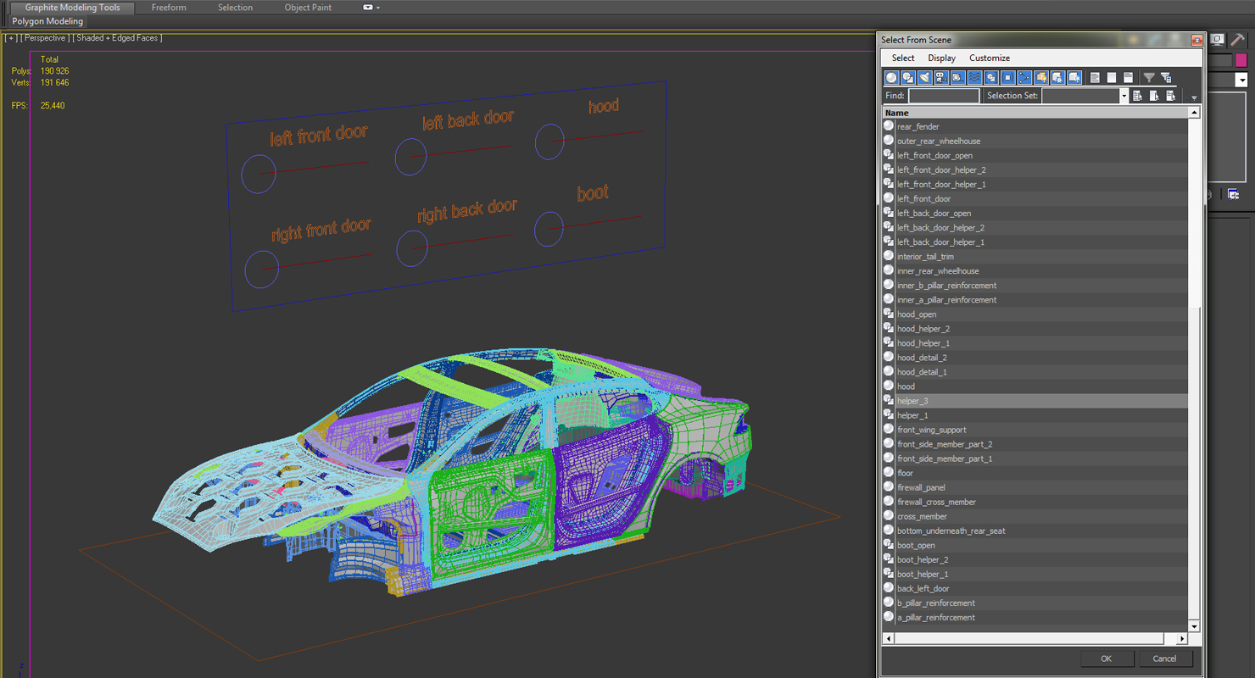Open the Display panel monitor tab
Screen dimensions: 1255x678
point(1218,40)
